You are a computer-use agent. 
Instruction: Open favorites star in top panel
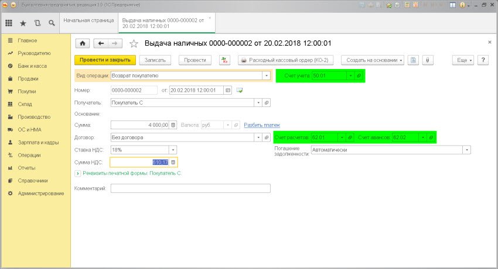click(x=23, y=23)
